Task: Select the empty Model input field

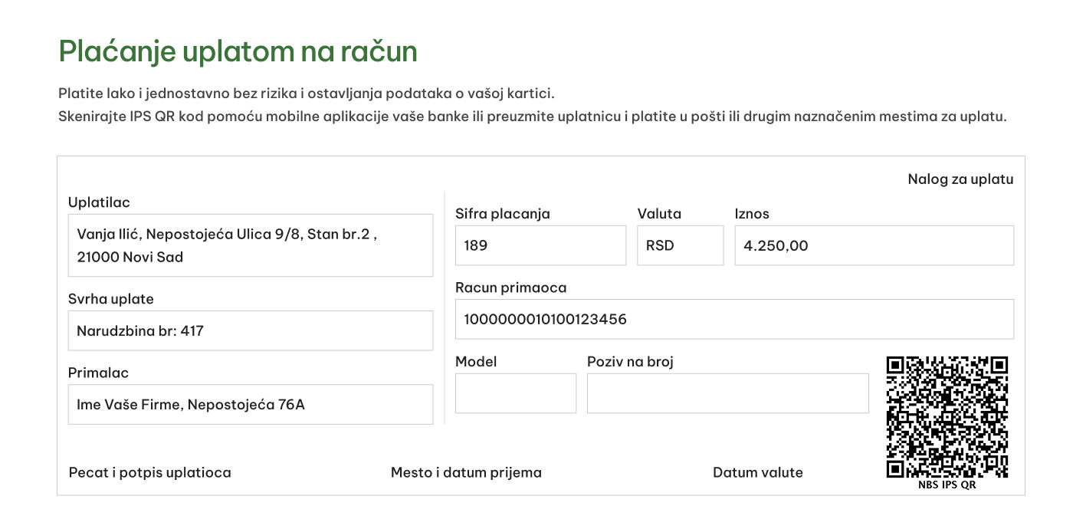Action: pos(515,393)
